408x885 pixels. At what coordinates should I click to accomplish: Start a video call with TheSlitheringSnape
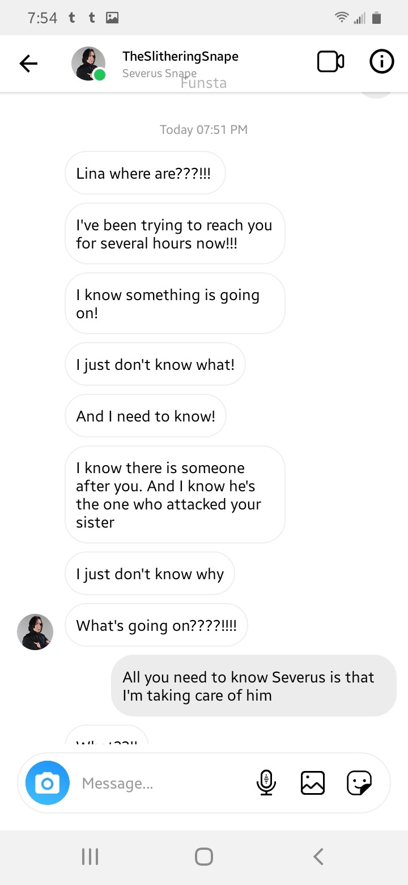point(330,62)
